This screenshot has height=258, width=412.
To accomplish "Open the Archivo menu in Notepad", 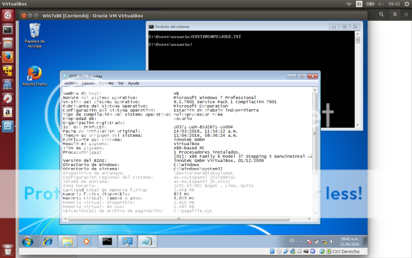I will click(71, 83).
